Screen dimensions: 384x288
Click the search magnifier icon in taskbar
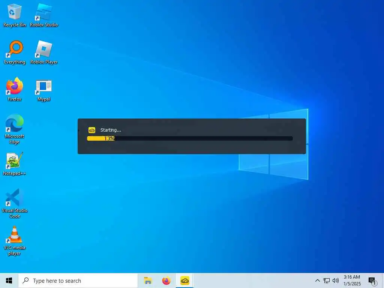pos(25,280)
